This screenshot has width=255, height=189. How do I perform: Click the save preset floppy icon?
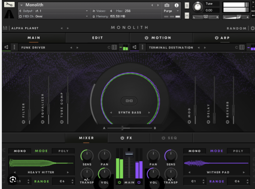coord(5,28)
